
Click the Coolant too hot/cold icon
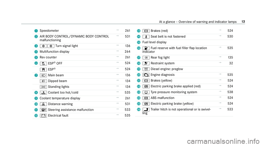click(x=43, y=93)
